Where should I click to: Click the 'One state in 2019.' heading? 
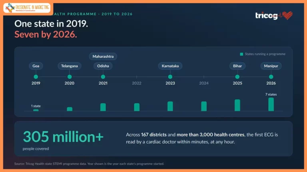51,24
